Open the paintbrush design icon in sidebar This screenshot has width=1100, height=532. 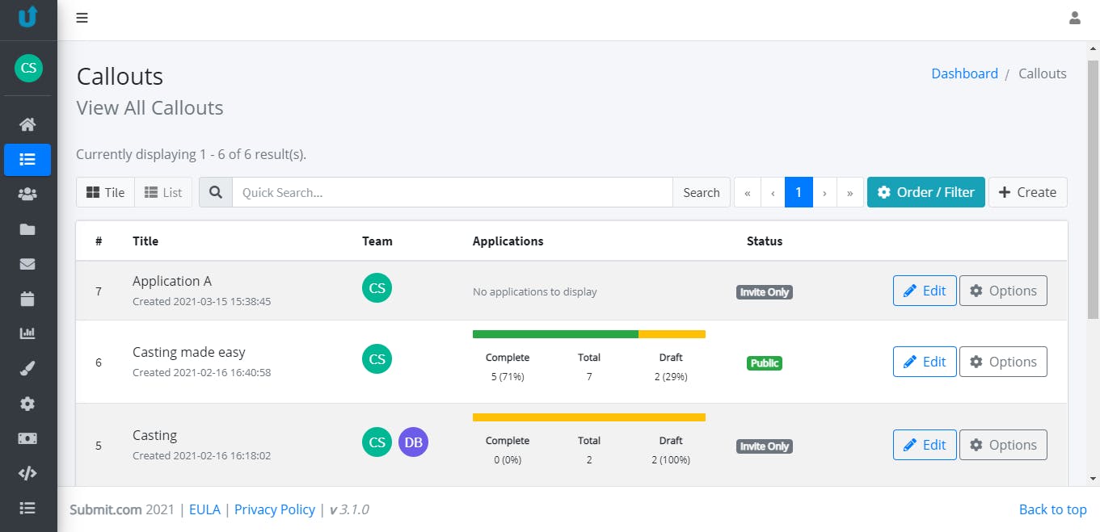(27, 368)
